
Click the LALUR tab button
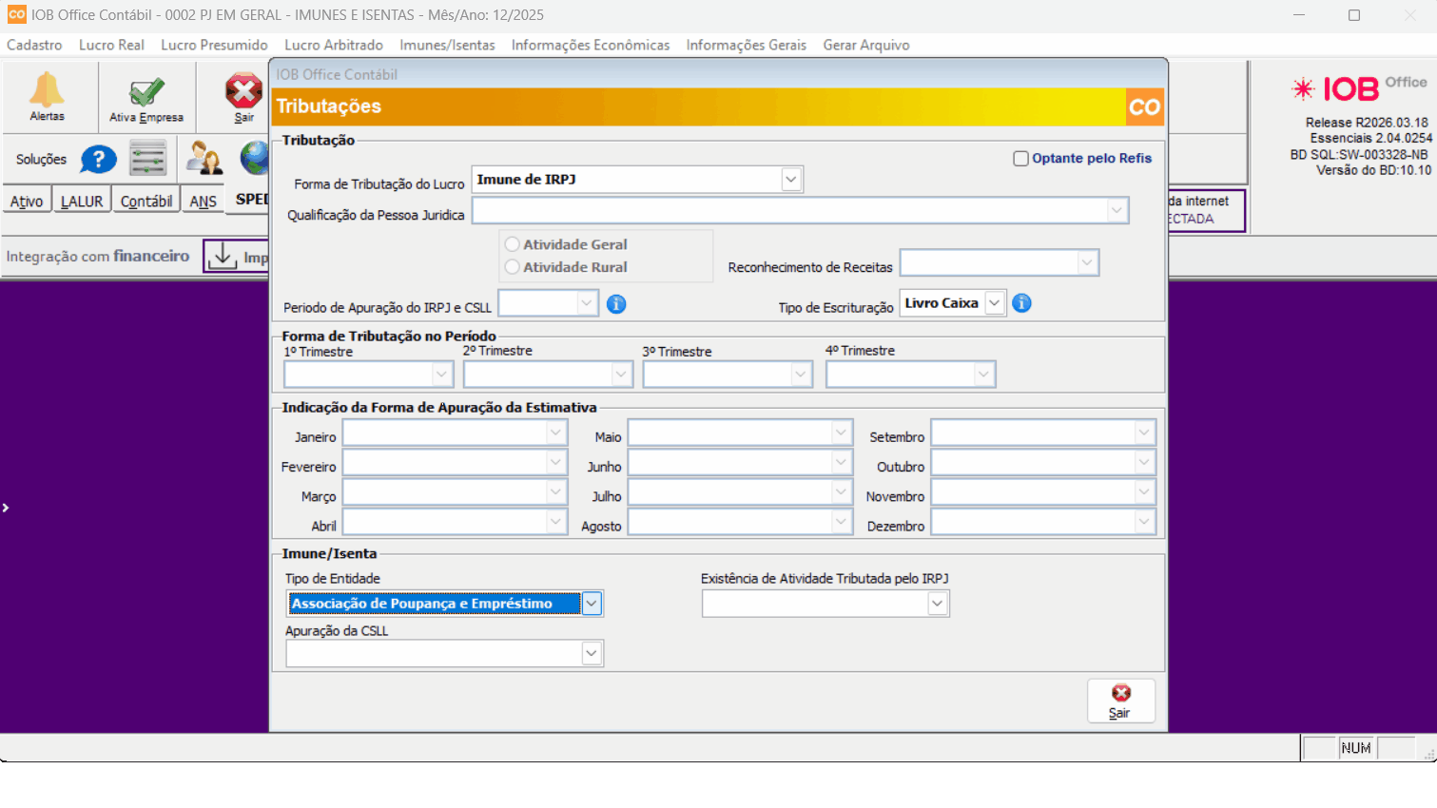click(x=82, y=202)
